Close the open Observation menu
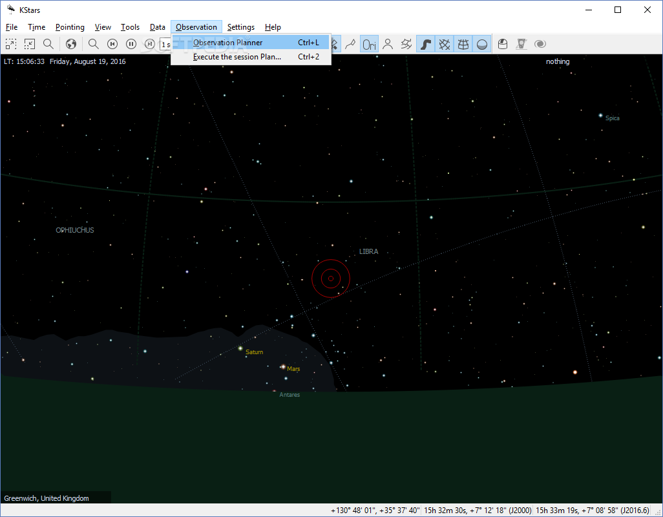 [196, 27]
